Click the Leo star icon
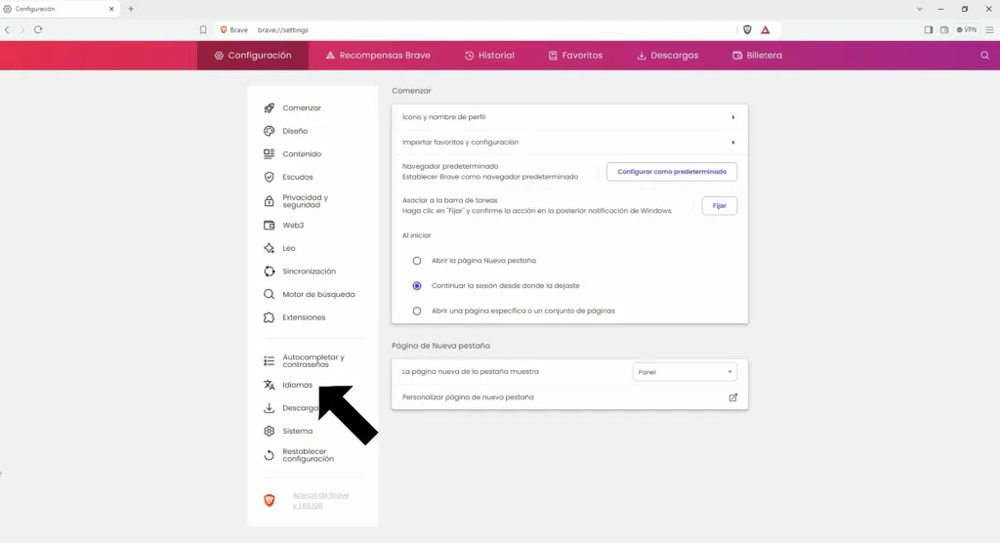This screenshot has height=543, width=1000. [x=270, y=248]
